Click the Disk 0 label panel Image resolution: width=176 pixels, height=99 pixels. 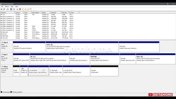(x=6, y=46)
